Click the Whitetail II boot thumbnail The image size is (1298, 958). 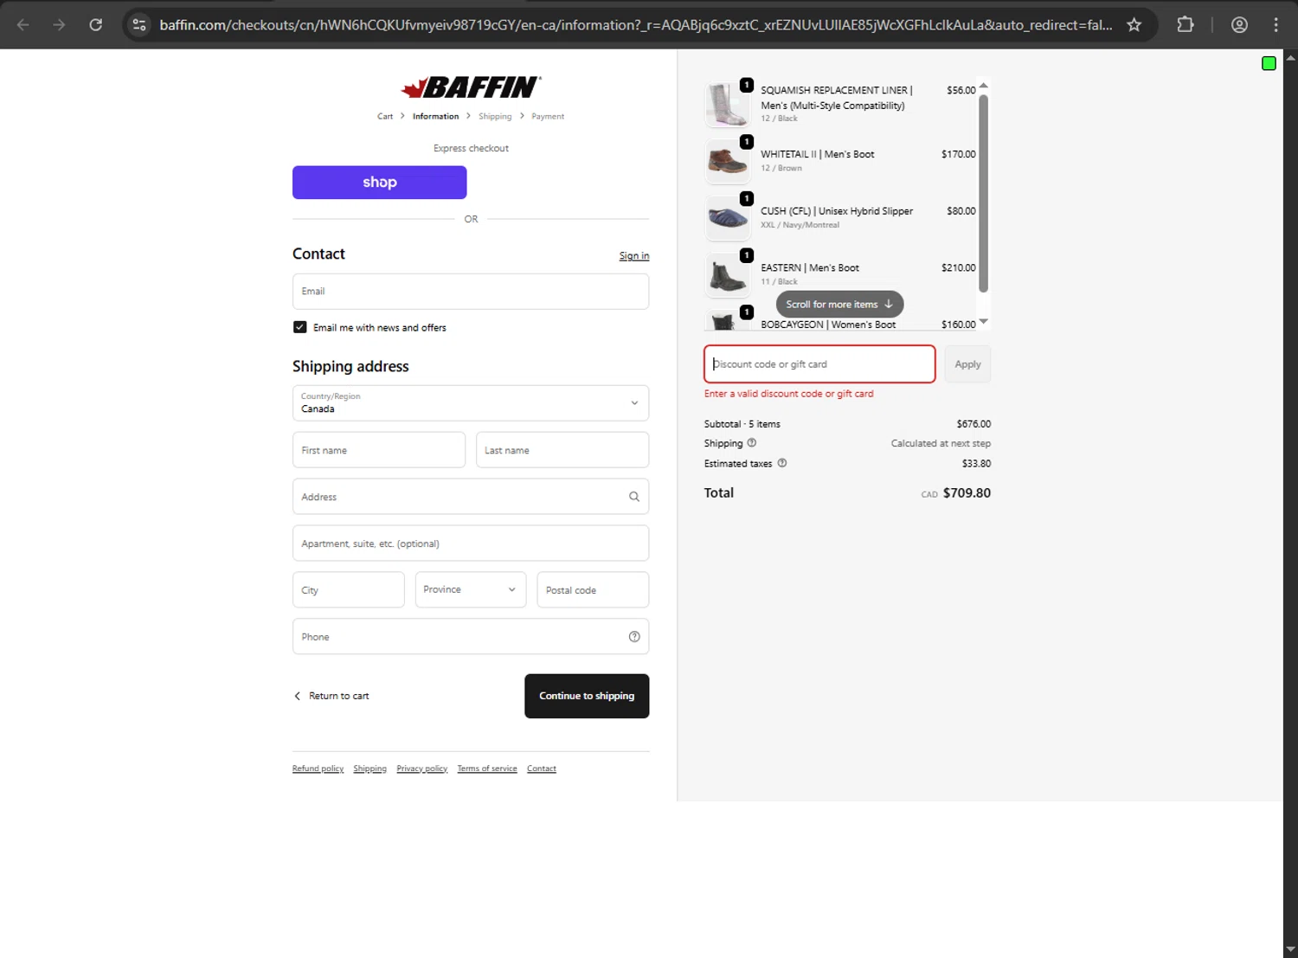[728, 161]
